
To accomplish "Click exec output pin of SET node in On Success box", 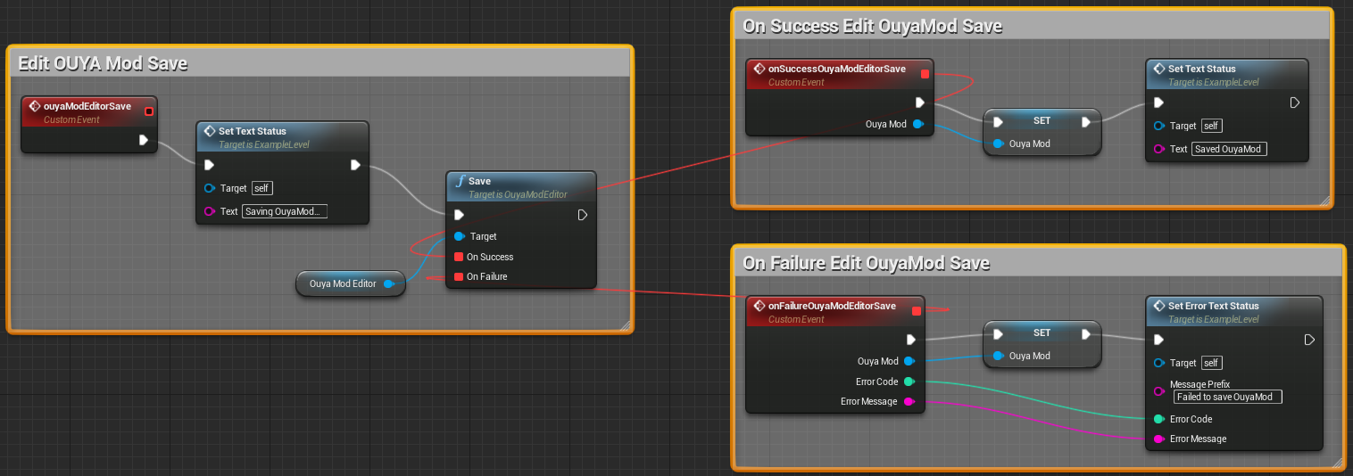I will pos(1086,121).
